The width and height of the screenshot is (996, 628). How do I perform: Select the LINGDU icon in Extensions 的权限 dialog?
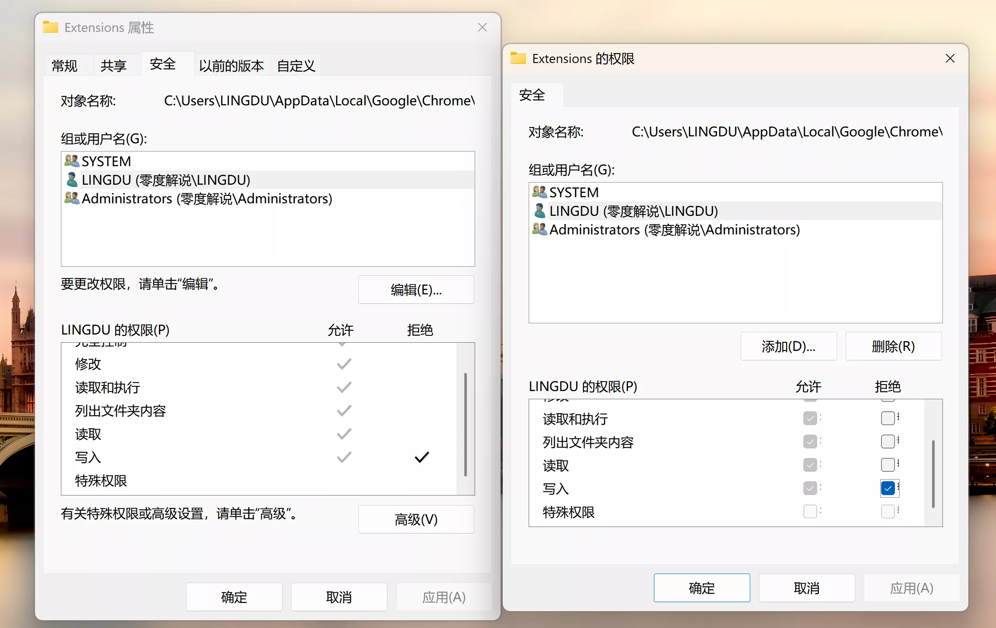click(x=539, y=211)
